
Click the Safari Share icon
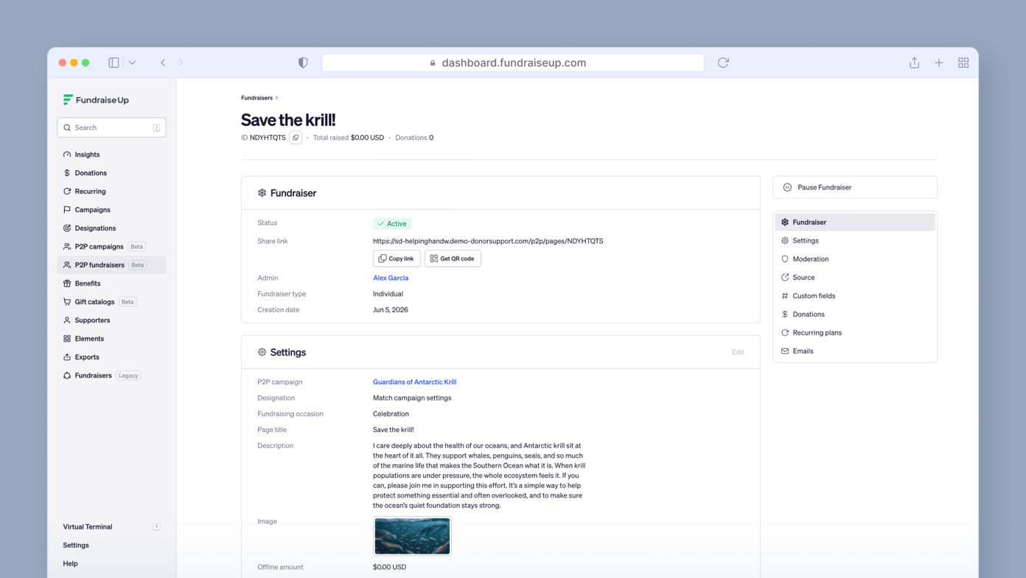click(x=914, y=63)
